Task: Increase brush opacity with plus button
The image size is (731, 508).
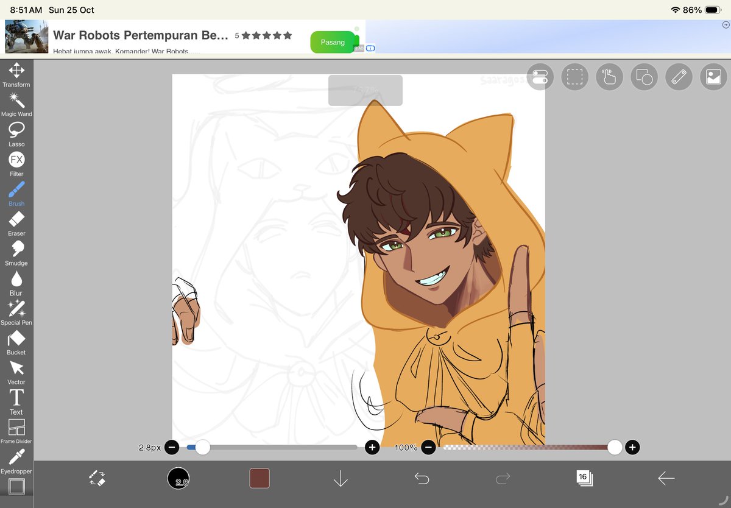Action: (632, 448)
